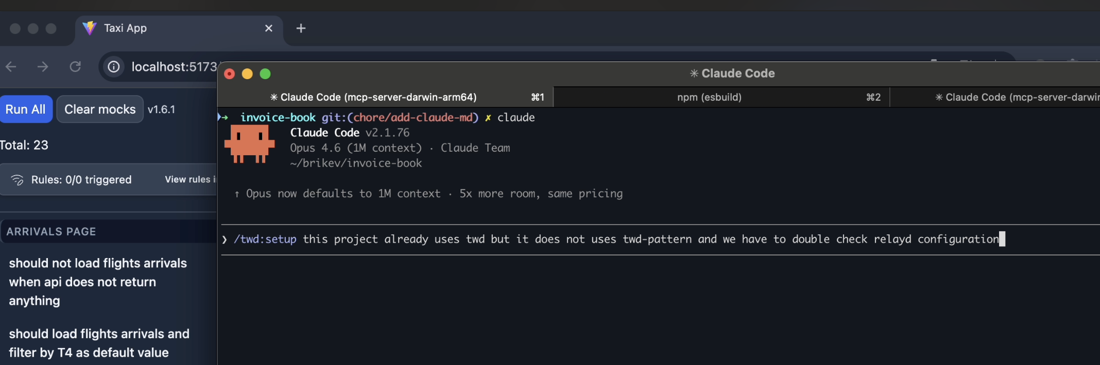Click the /twd:setup command text
Image resolution: width=1100 pixels, height=365 pixels.
coord(265,239)
